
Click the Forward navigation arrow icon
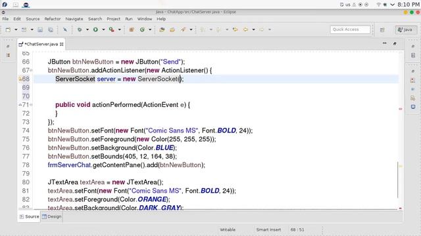pos(262,29)
